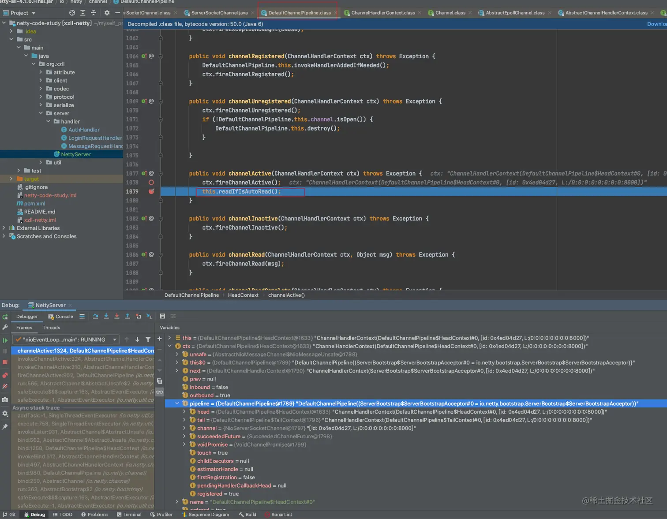Viewport: 667px width, 519px height.
Task: Open thread selector nioEventLoop dropdown
Action: pos(66,340)
